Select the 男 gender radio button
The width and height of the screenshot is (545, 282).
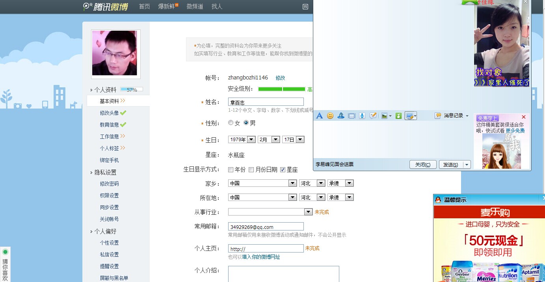(246, 123)
